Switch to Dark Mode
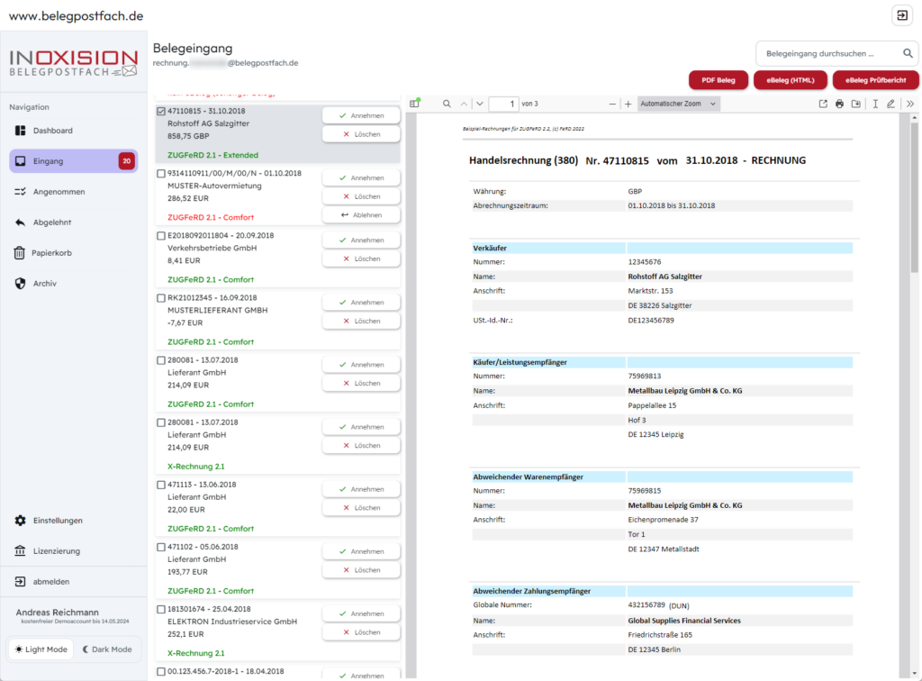 (x=107, y=649)
